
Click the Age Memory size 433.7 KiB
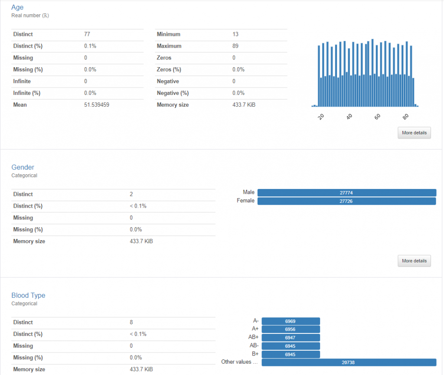coord(244,105)
